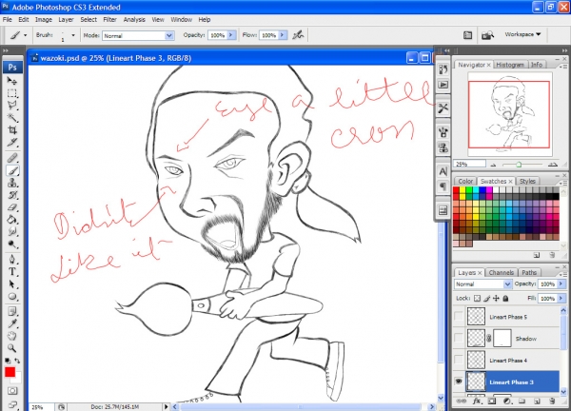Toggle lock image pixels
This screenshot has width=571, height=411.
[x=487, y=298]
